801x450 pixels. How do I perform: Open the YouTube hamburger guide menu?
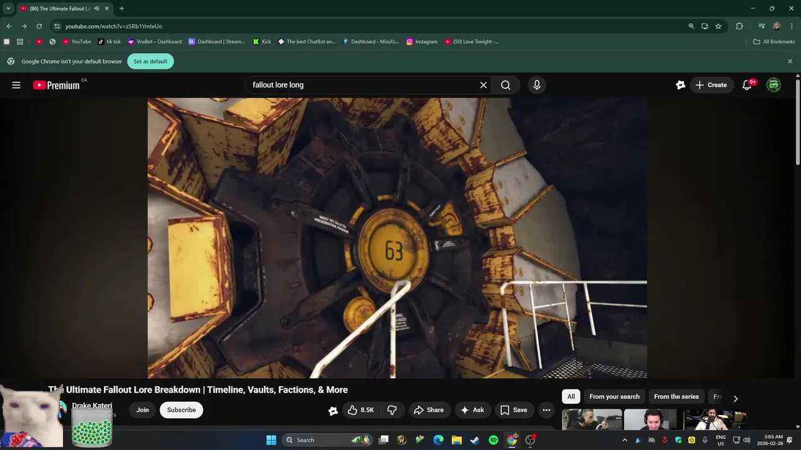(x=16, y=85)
